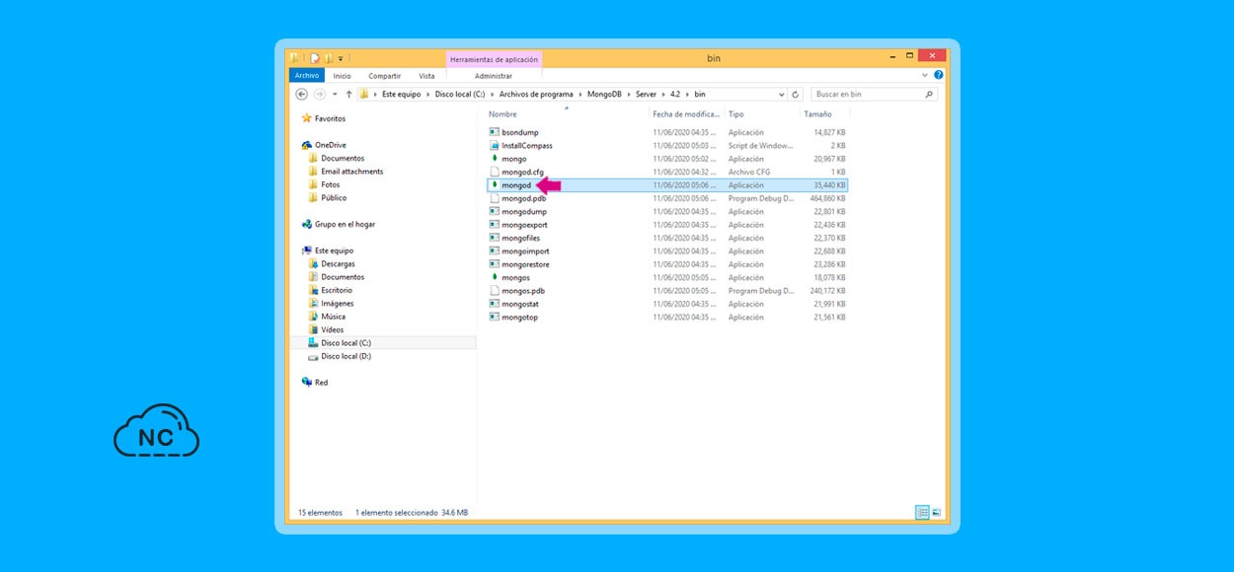1234x572 pixels.
Task: Click the InstallCompass script icon
Action: pos(495,145)
